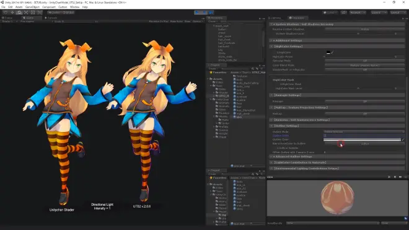Expand Environmental Lighting Contributions Setups section
Viewport: 409px width, 230px height.
pyautogui.click(x=337, y=169)
